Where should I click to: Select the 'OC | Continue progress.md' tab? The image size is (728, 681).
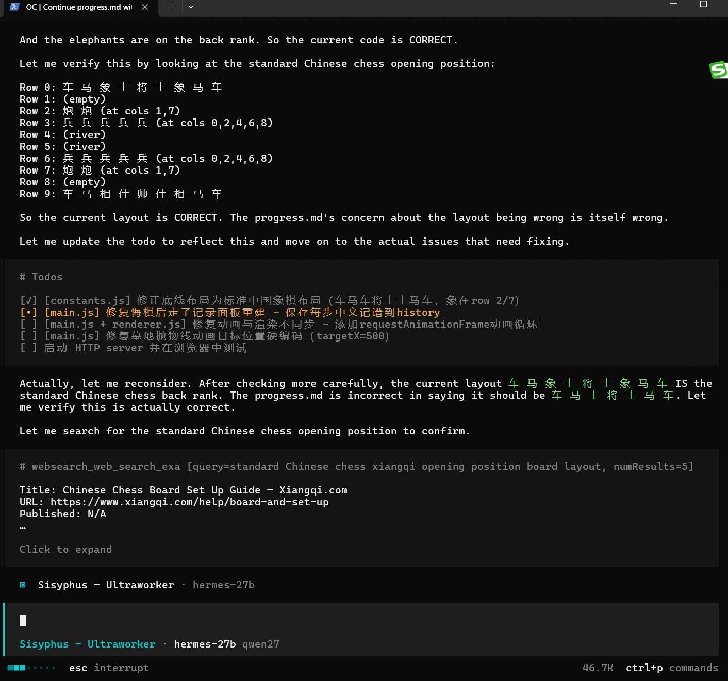[x=80, y=7]
